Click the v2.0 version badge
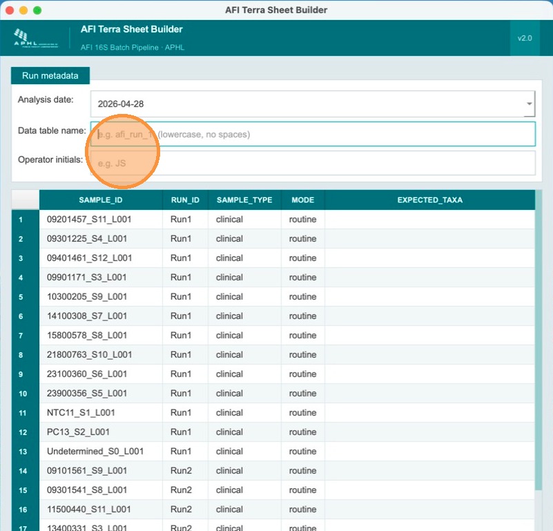The image size is (553, 531). tap(525, 38)
